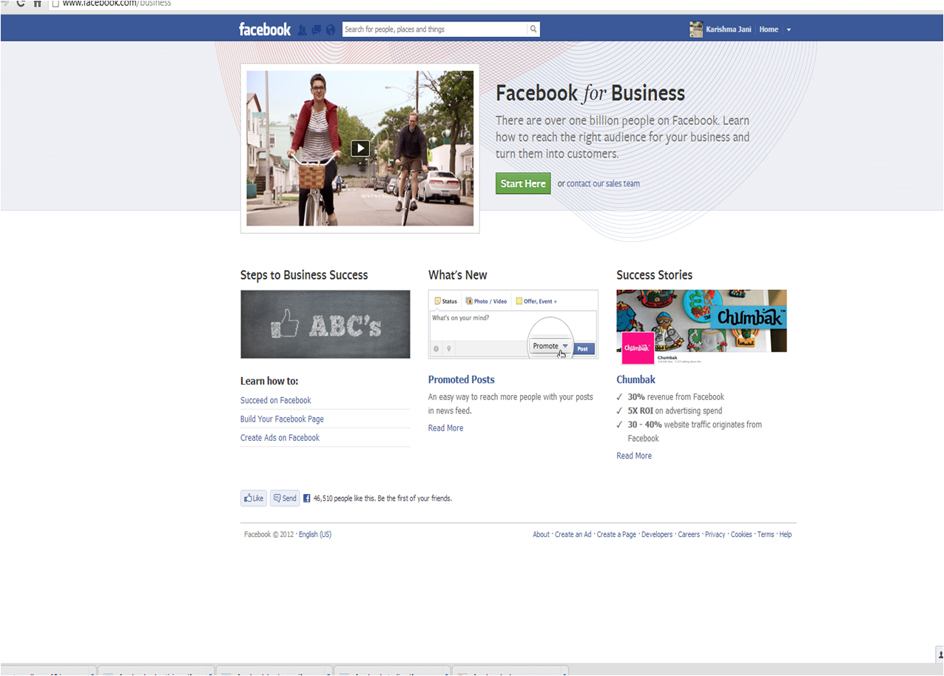Screen dimensions: 944x676
Task: Open the Karishma Jani profile link
Action: click(x=729, y=30)
